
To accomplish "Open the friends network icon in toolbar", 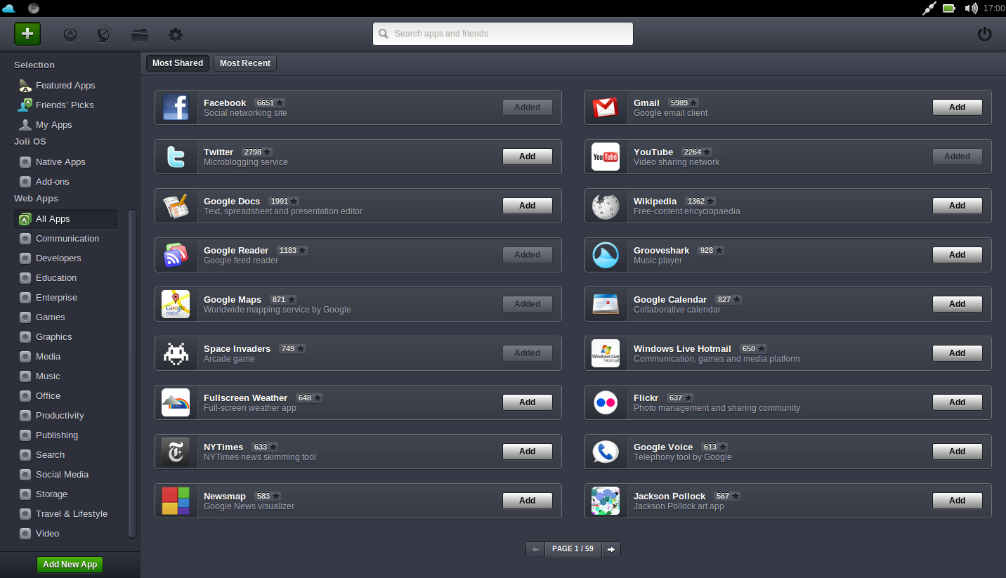I will (105, 34).
